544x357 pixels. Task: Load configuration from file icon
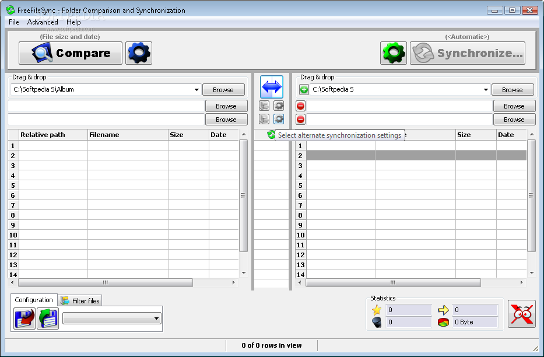click(48, 318)
